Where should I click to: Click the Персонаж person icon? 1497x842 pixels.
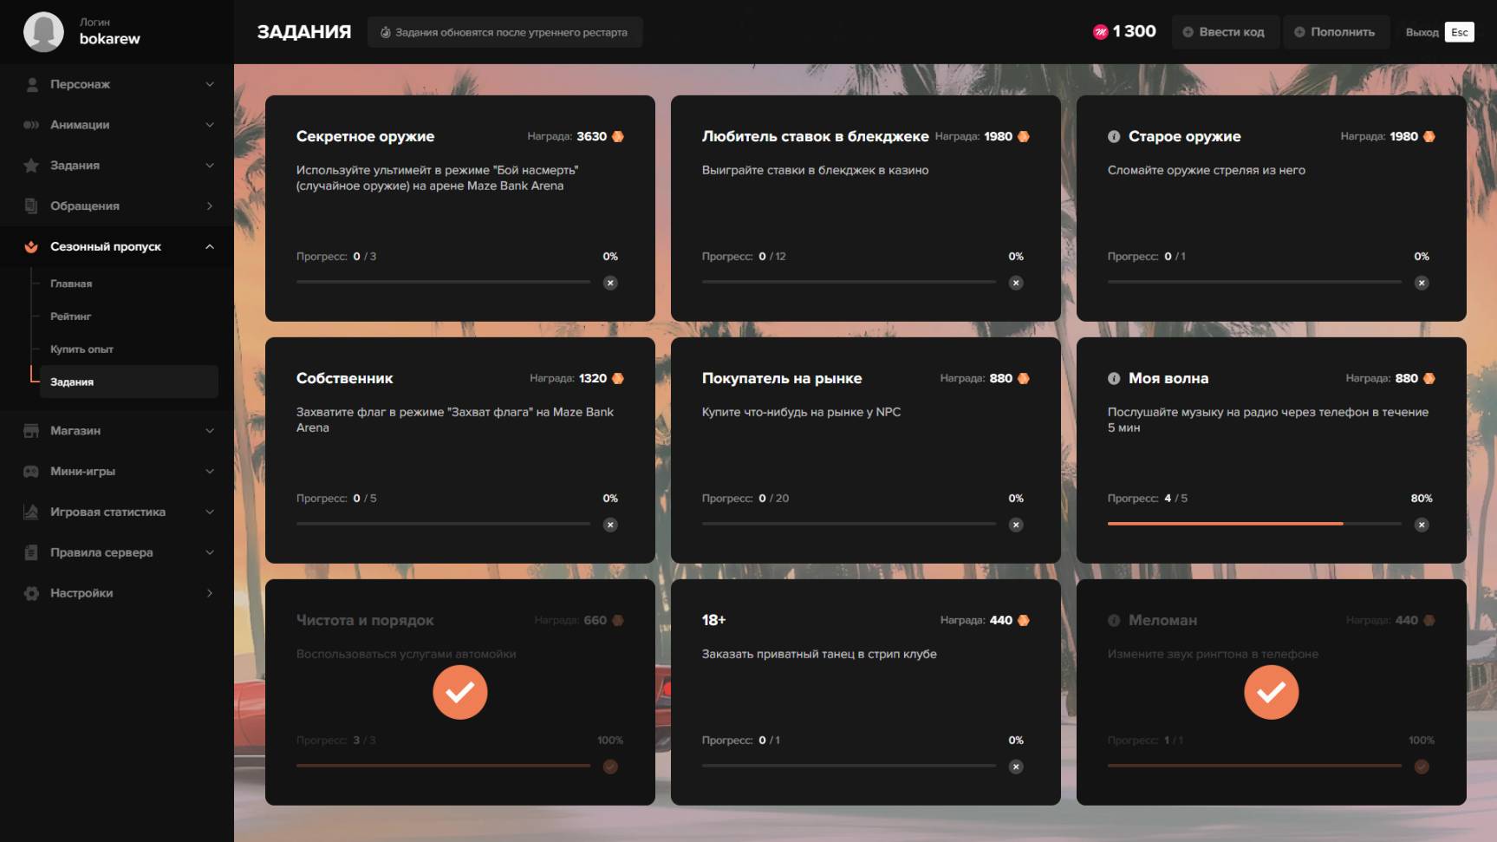point(32,84)
